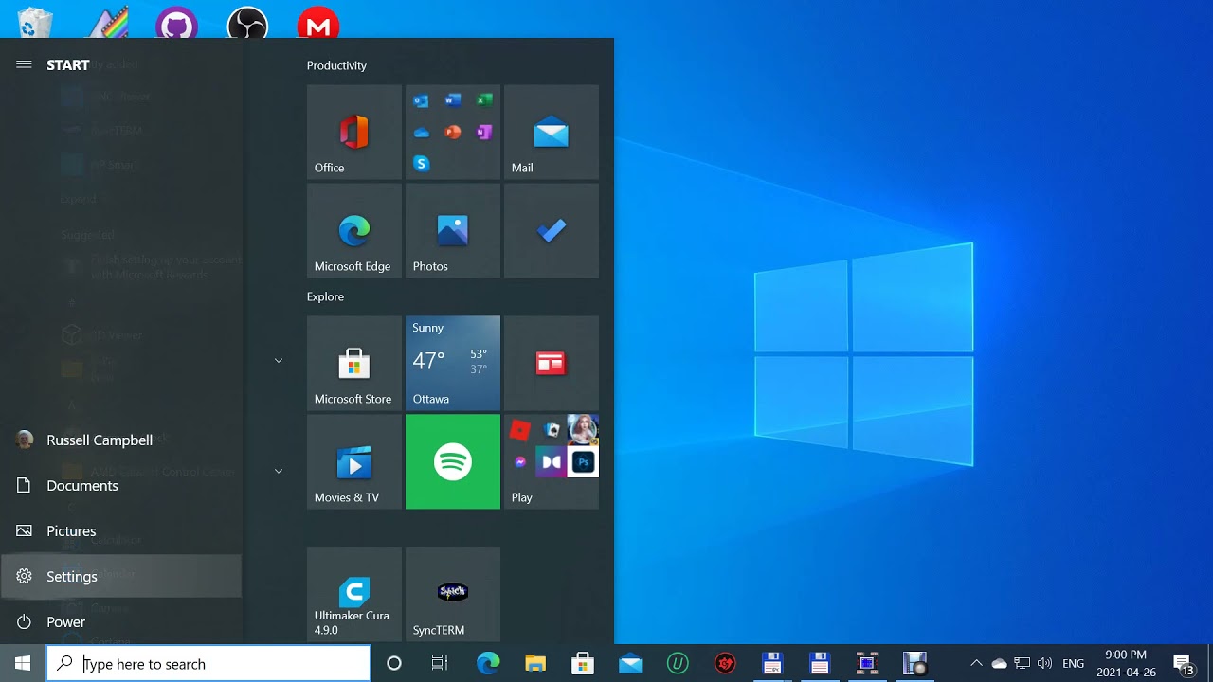Viewport: 1213px width, 682px height.
Task: Collapse the Start hamburger menu
Action: click(x=24, y=64)
